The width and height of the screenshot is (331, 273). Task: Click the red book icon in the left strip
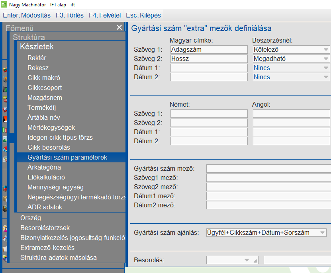pyautogui.click(x=5, y=119)
